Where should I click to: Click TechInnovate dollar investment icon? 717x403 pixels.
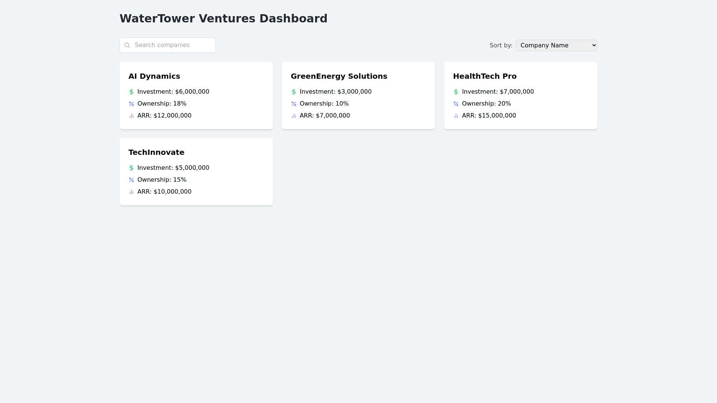(x=131, y=168)
